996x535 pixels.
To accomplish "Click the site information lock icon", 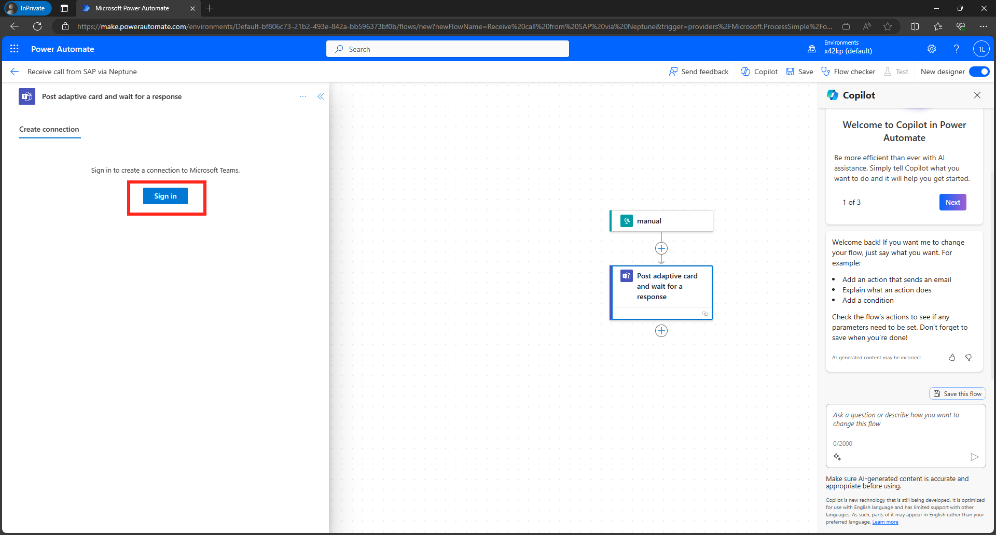I will [65, 26].
